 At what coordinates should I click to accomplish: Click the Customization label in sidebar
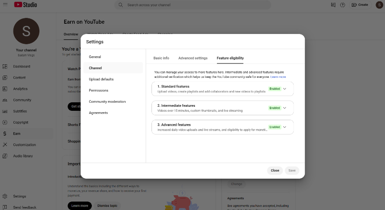[x=25, y=145]
